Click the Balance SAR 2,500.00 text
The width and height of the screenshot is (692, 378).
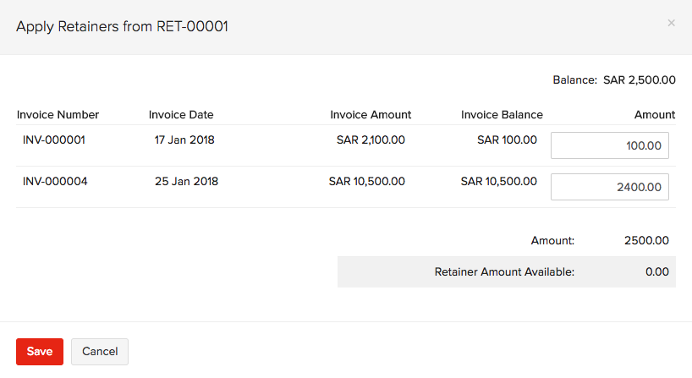click(x=614, y=79)
